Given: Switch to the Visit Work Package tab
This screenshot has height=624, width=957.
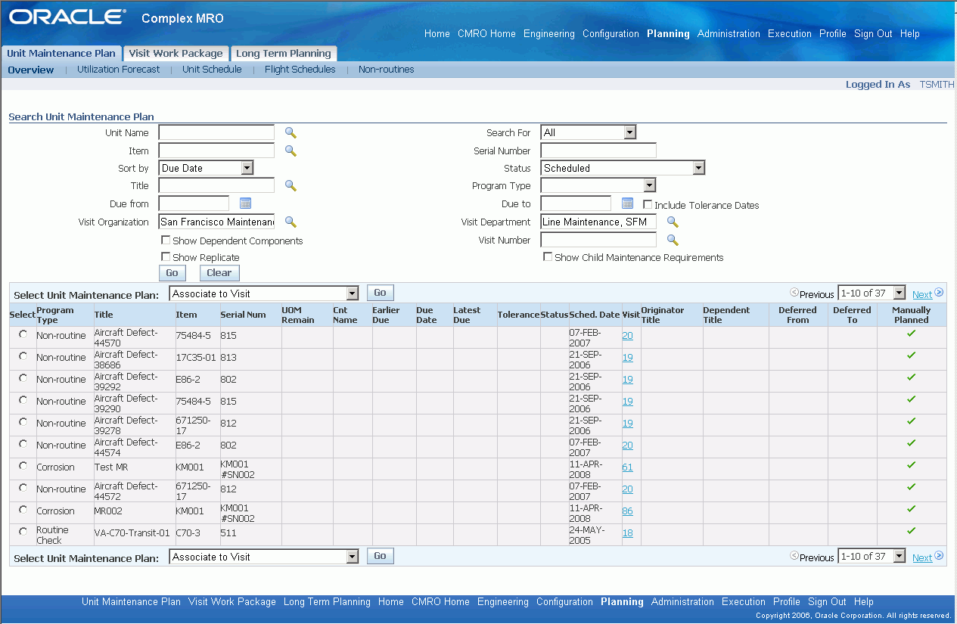Looking at the screenshot, I should tap(176, 53).
